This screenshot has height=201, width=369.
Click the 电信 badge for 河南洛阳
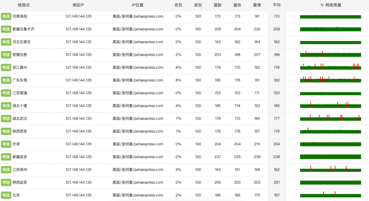tap(6, 17)
